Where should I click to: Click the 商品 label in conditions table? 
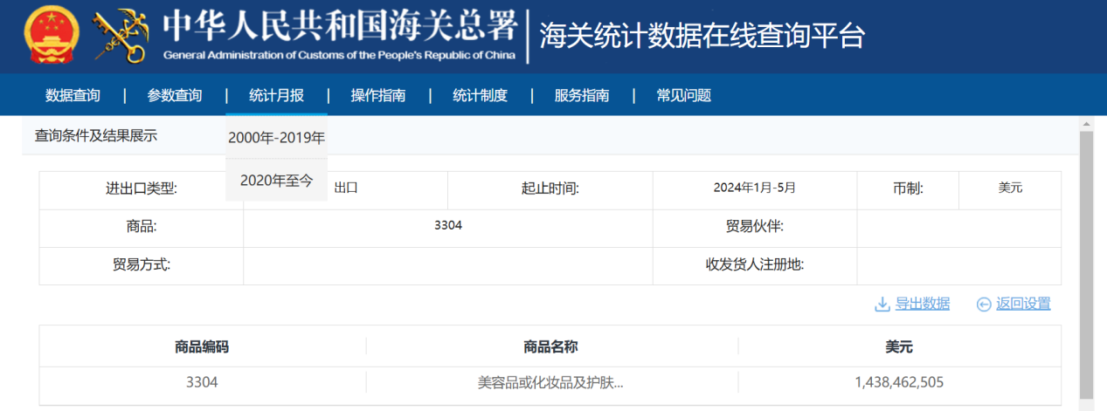click(142, 227)
